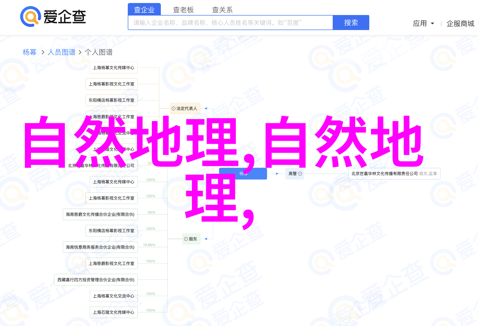The width and height of the screenshot is (478, 326).
Task: Click the 爱企查 logo
Action: point(53,17)
